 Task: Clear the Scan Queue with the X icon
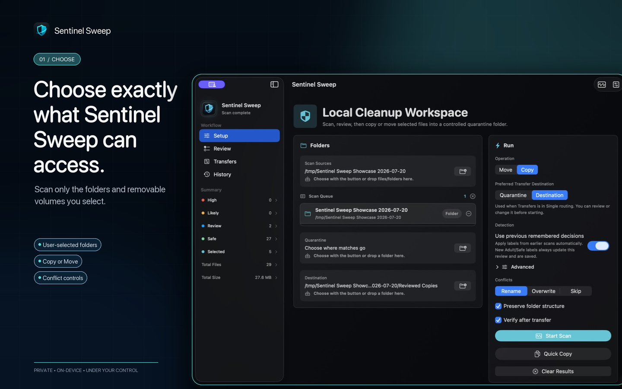(473, 196)
